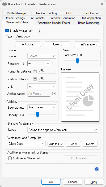Click the watermark Preview page thumbnail
The height and width of the screenshot is (187, 106).
80,97
